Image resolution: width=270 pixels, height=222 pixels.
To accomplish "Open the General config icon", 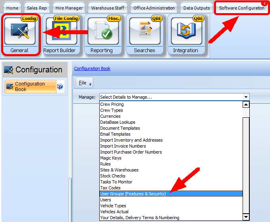I will click(x=20, y=31).
